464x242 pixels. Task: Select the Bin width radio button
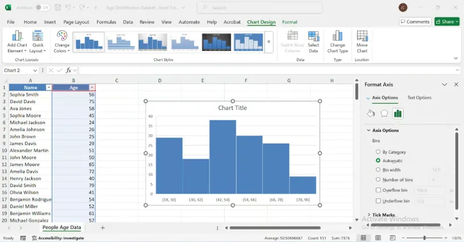pyautogui.click(x=379, y=169)
